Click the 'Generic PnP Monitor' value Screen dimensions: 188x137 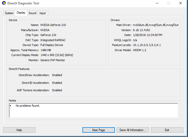[53, 60]
